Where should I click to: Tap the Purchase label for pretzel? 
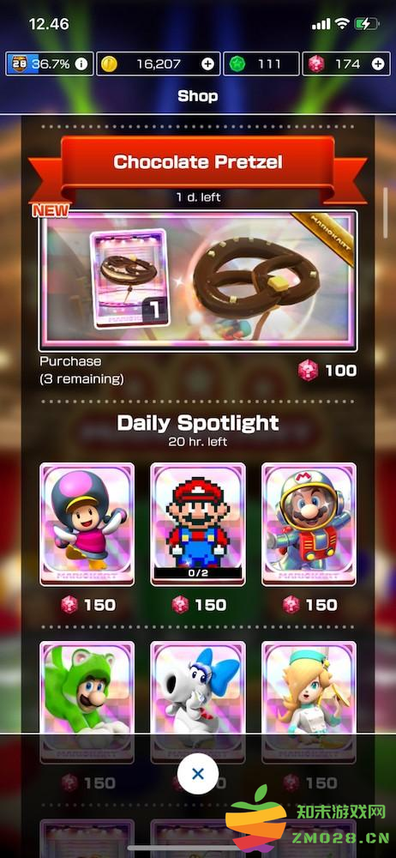[70, 362]
